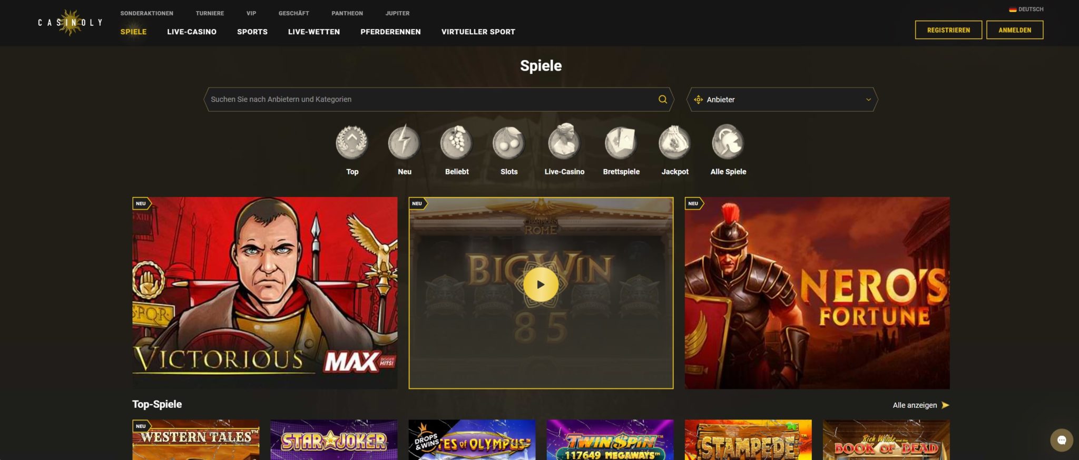1079x460 pixels.
Task: Expand the Anbieter provider dropdown
Action: point(782,99)
